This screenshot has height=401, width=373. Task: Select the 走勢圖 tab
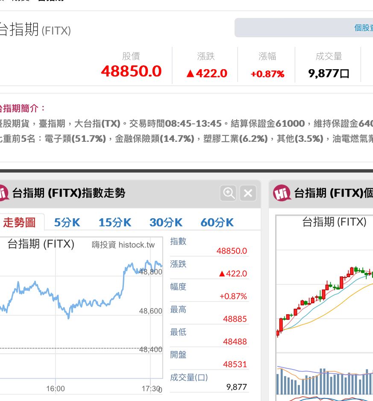click(x=20, y=222)
